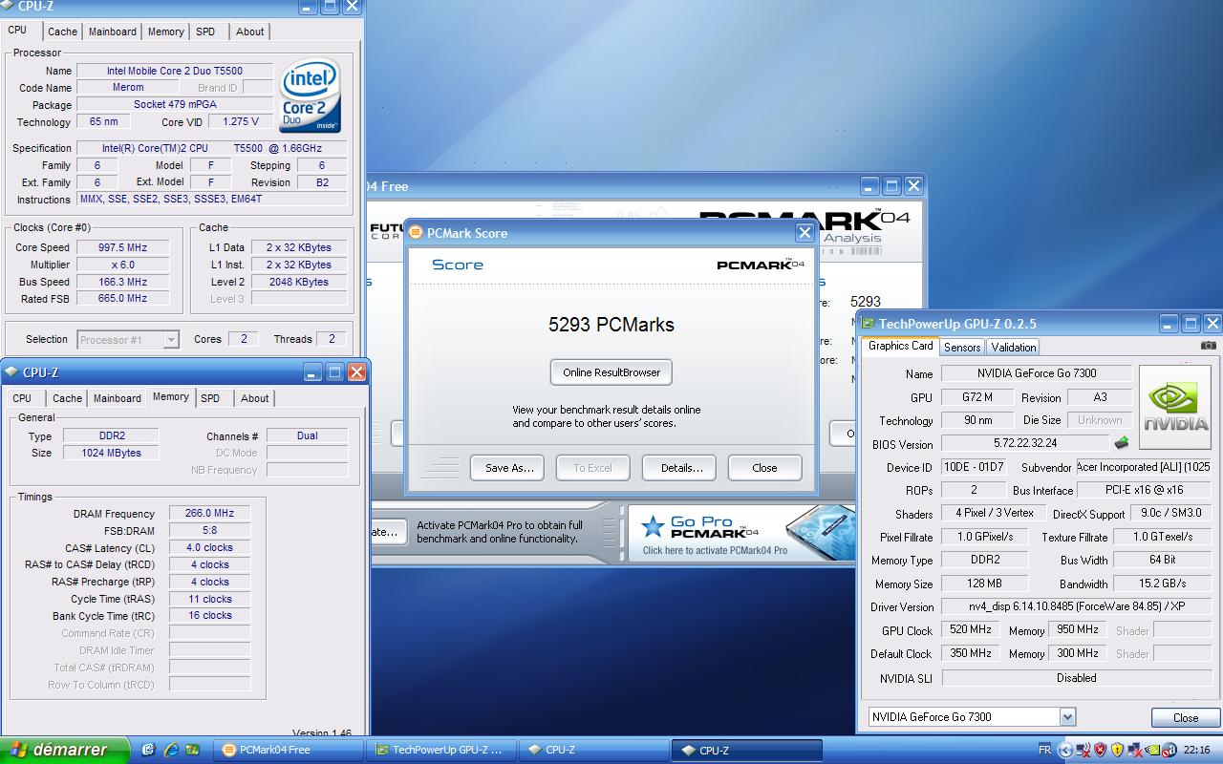Click the red shield tray icon
Image resolution: width=1223 pixels, height=764 pixels.
click(x=1101, y=750)
